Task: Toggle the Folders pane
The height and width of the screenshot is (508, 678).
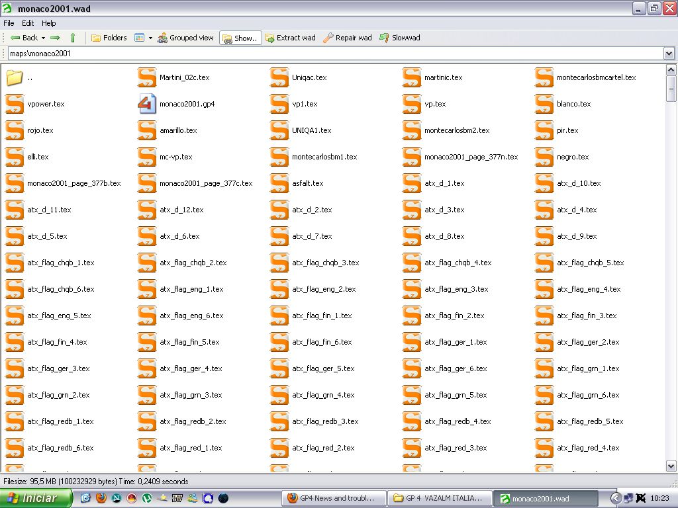Action: (109, 38)
